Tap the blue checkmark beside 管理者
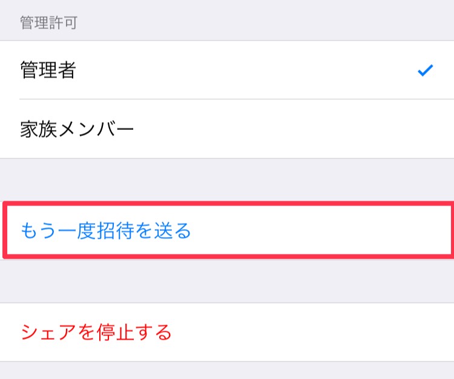Viewport: 454px width, 379px height. point(425,71)
